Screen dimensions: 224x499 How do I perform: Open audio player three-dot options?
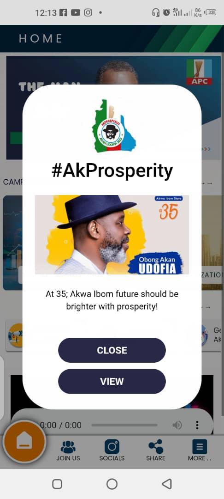[x=197, y=425]
